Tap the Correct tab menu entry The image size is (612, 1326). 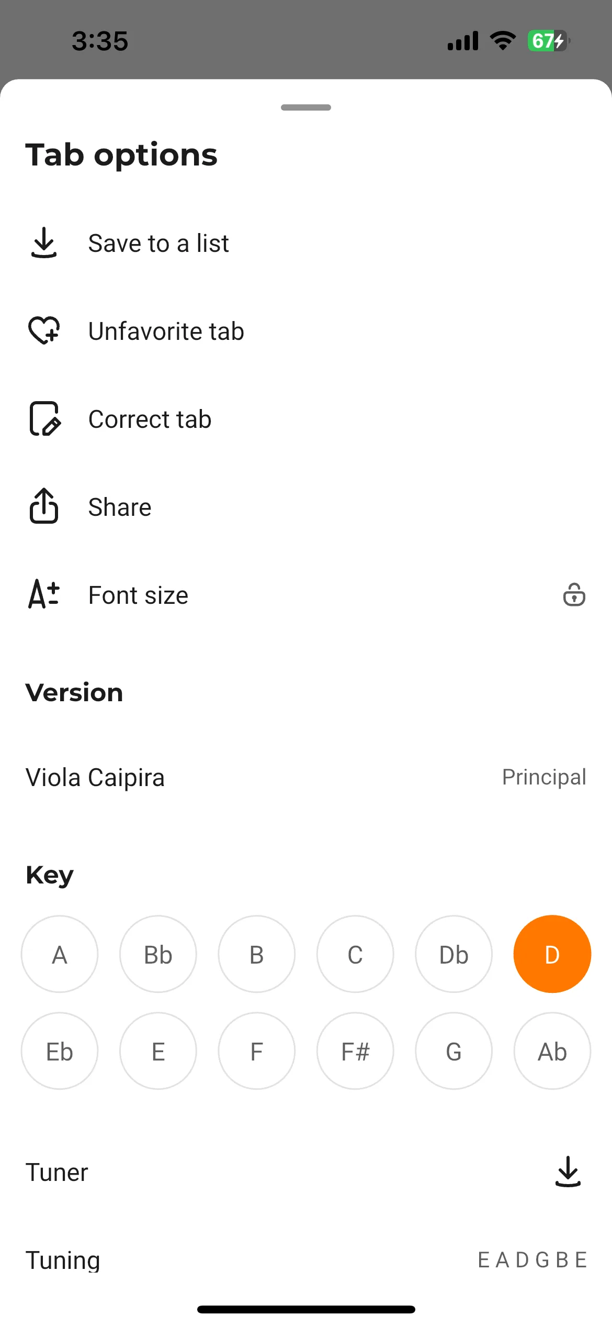(150, 419)
